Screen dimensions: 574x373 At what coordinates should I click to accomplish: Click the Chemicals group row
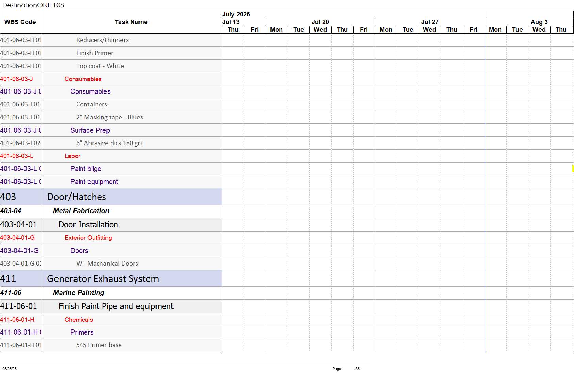[79, 320]
